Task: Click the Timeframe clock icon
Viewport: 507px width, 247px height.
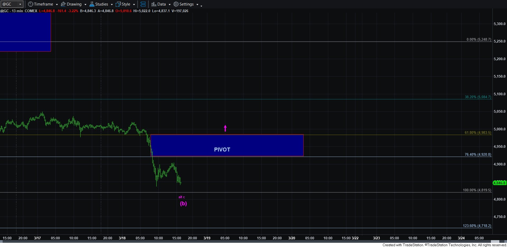Action: 30,4
